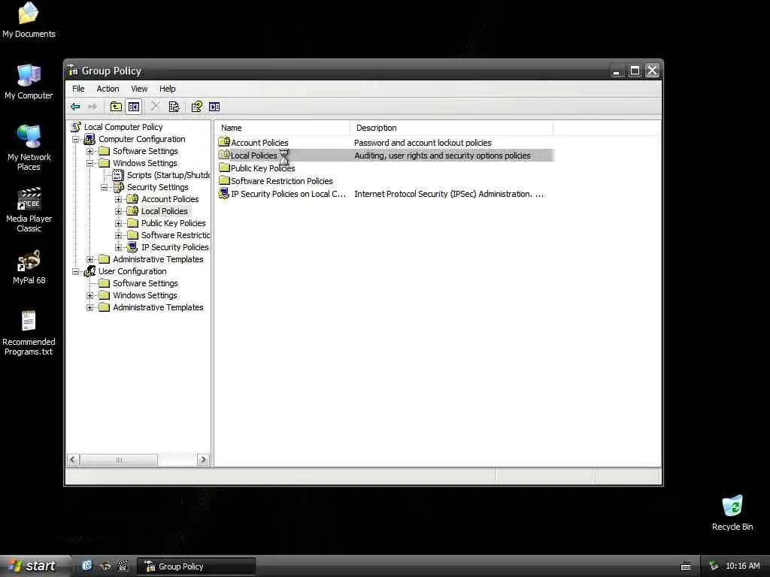
Task: Open the MyPal 68 desktop shortcut
Action: click(29, 267)
